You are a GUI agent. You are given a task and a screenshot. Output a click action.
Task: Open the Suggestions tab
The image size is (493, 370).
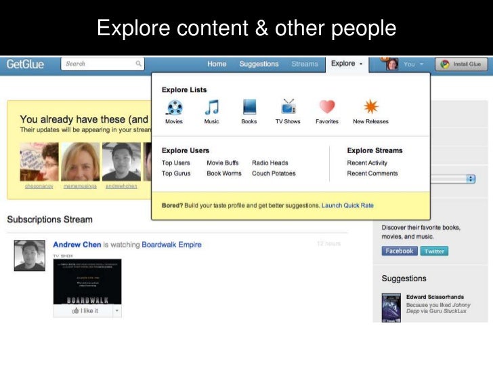259,64
